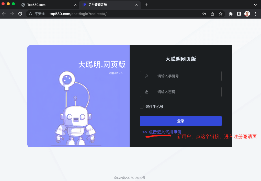
Task: Click the lock icon in the password field
Action: 146,92
